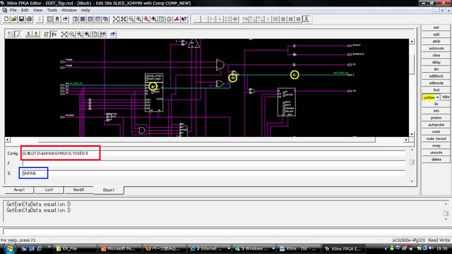This screenshot has height=254, width=452.
Task: Click the schematic scroll-right arrow
Action: 406,140
